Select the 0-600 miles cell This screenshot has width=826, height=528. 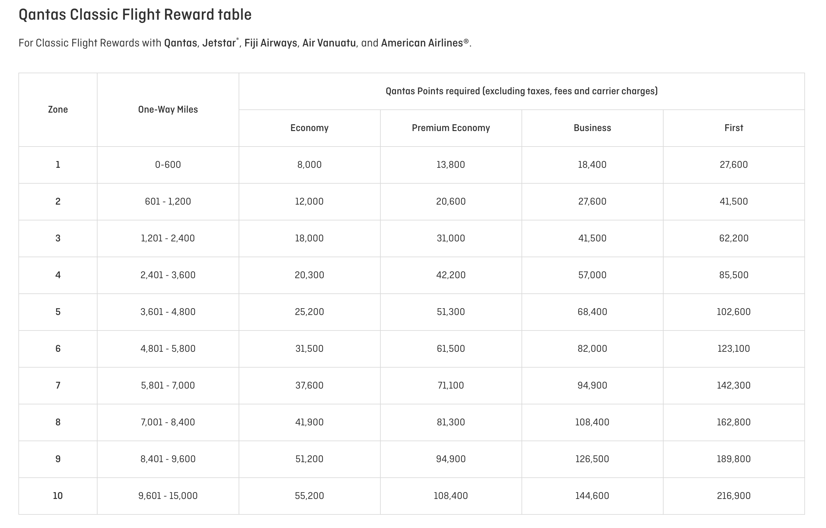[x=168, y=165]
